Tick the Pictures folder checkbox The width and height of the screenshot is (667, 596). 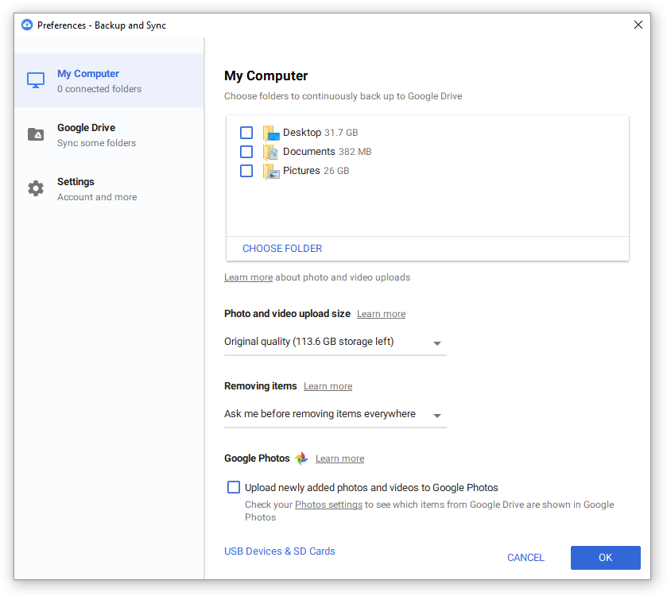[246, 171]
